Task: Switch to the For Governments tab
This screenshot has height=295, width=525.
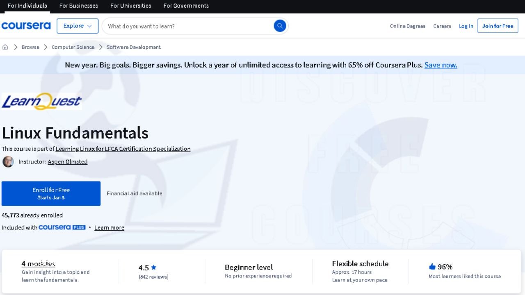Action: click(186, 6)
